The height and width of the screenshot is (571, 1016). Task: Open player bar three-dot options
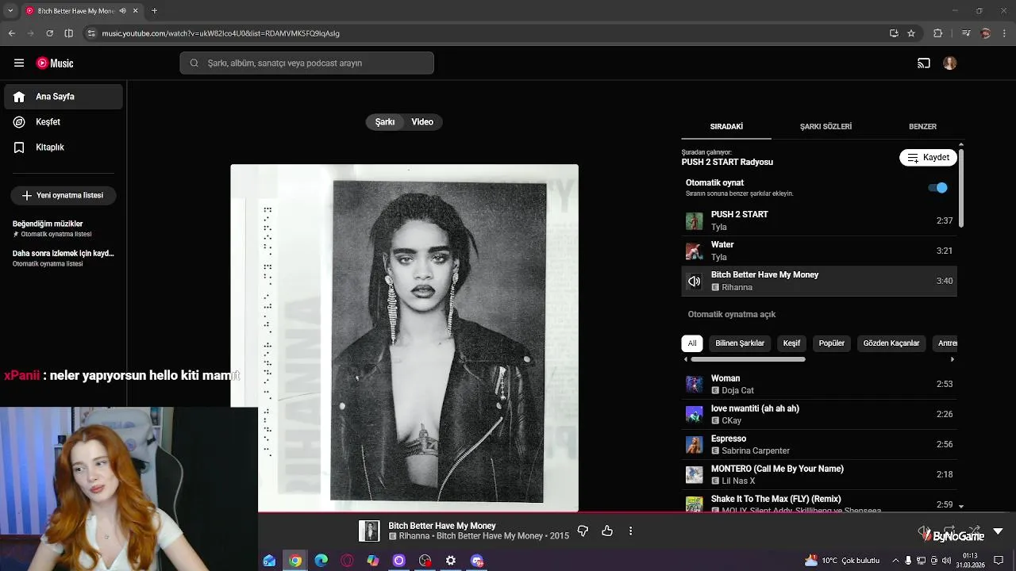631,531
